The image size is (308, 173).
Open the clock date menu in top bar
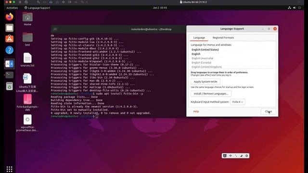tap(160, 8)
